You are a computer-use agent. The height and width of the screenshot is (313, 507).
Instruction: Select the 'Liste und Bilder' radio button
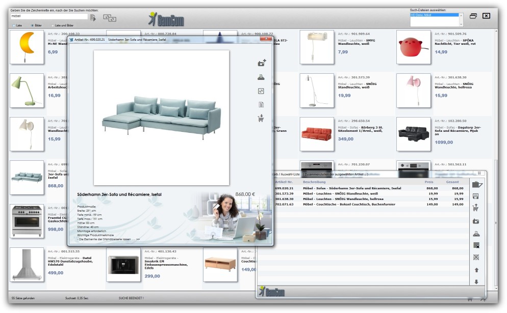(x=53, y=25)
